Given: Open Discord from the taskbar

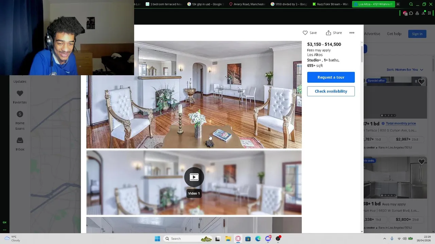Looking at the screenshot, I should click(x=268, y=239).
